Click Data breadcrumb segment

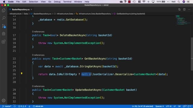tap(26, 14)
